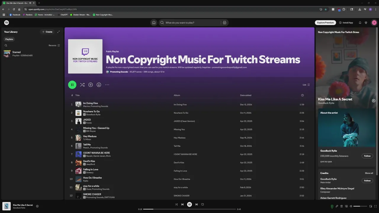The image size is (379, 213).
Task: Open the notifications bell
Action: coord(360,22)
